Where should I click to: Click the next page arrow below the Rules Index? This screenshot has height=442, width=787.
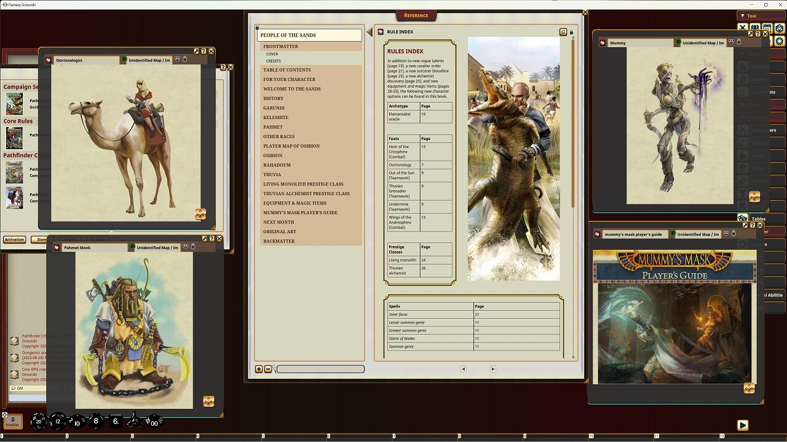tap(492, 369)
